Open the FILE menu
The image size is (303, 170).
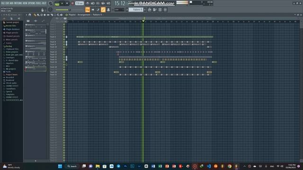point(3,3)
